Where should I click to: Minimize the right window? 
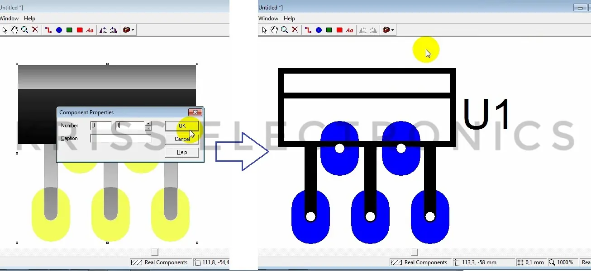coord(580,8)
